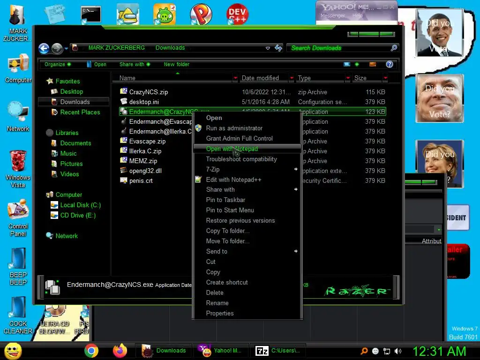Viewport: 480px width, 360px height.
Task: Click the refresh icon beside the address bar
Action: tap(278, 48)
